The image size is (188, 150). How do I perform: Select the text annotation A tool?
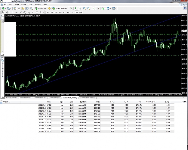pyautogui.click(x=33, y=12)
